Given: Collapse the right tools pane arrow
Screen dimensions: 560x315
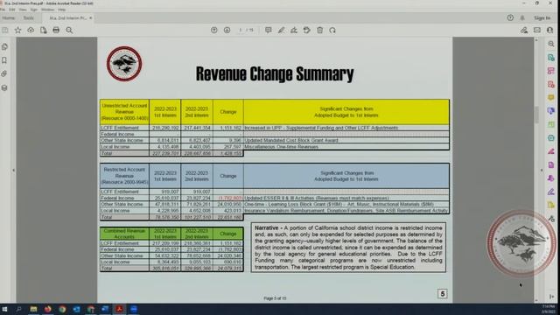Looking at the screenshot, I should click(542, 171).
